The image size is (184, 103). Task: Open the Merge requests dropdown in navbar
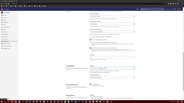pos(168,9)
